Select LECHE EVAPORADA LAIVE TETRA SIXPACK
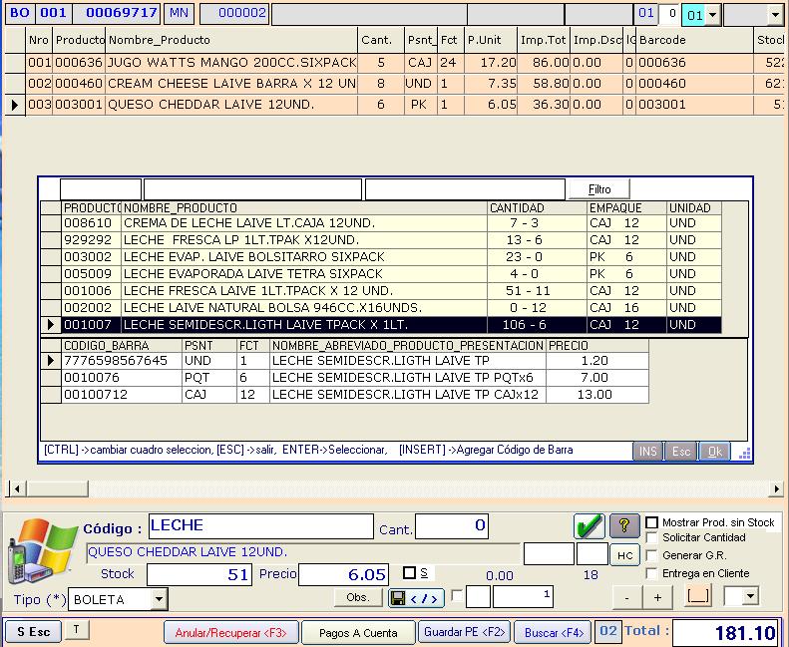789x647 pixels. 381,274
